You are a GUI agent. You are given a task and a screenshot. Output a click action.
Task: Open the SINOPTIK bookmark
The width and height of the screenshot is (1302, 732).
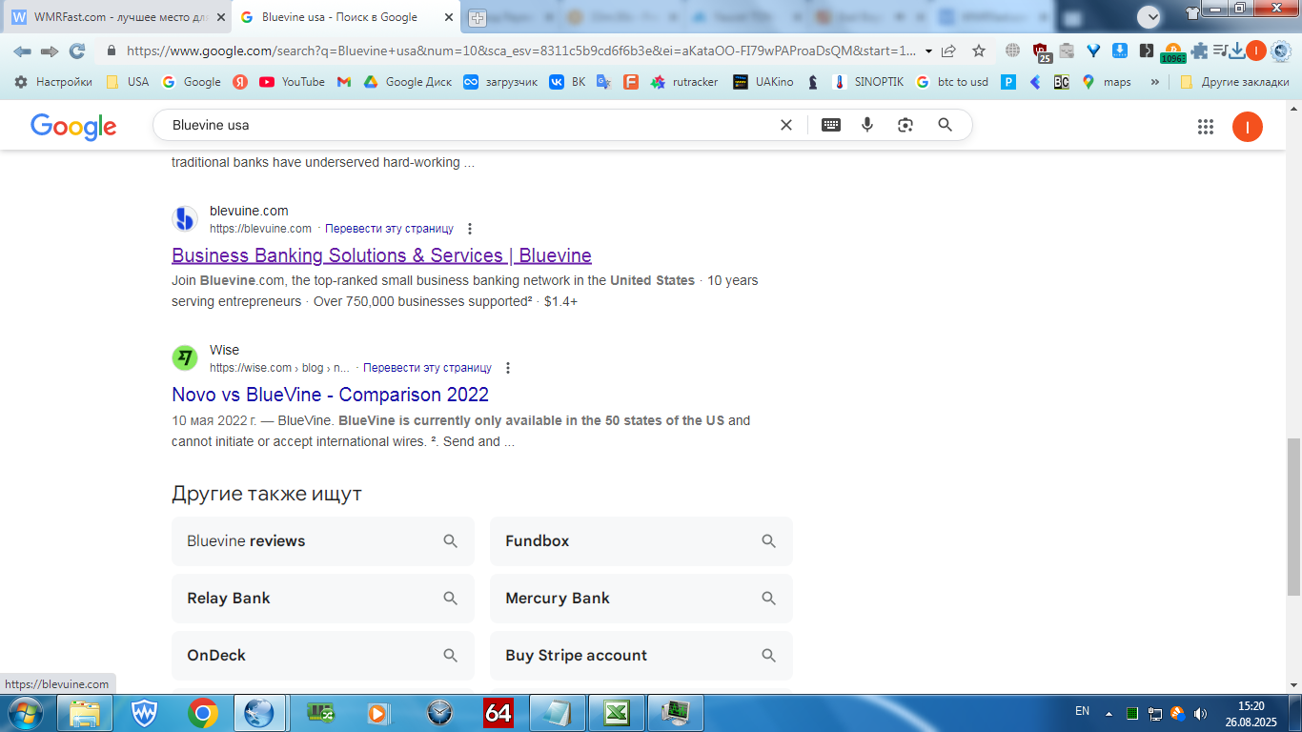(868, 82)
